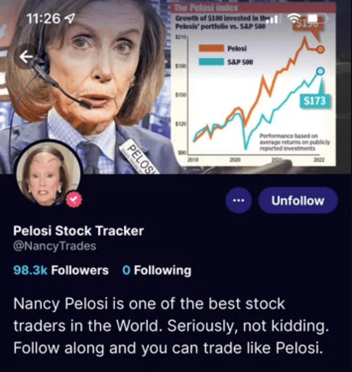Tap the profile bio text

(171, 325)
